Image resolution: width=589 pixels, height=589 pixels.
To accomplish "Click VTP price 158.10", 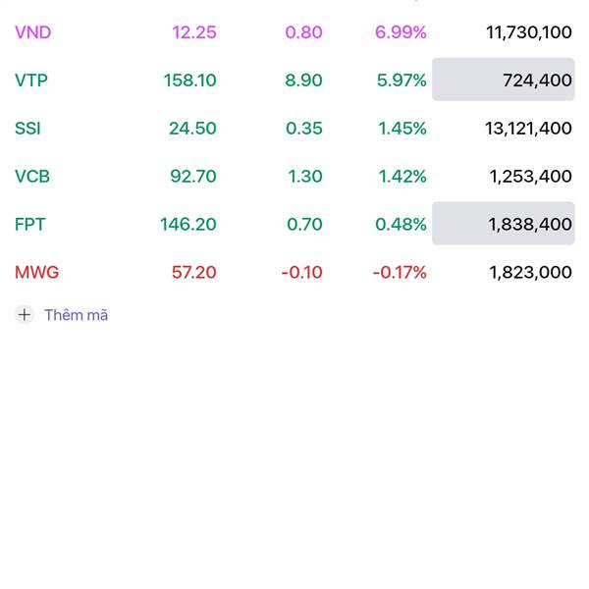I will coord(190,80).
